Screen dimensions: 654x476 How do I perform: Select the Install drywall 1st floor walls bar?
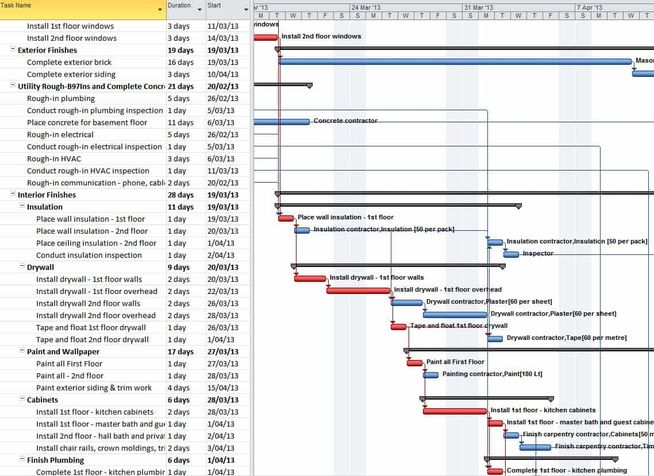[309, 279]
